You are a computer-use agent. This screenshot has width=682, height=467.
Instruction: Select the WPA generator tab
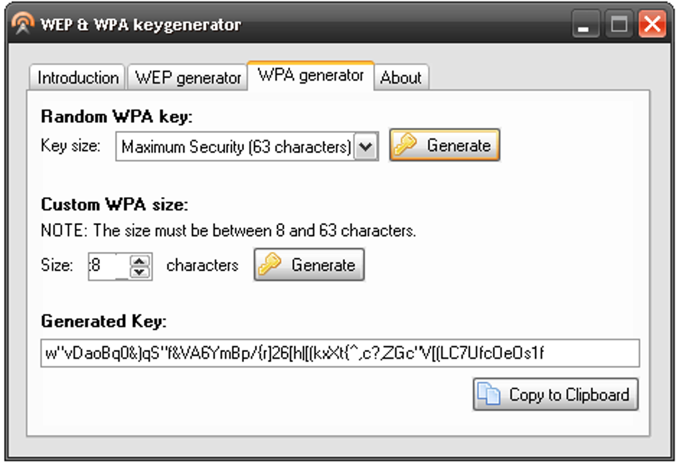311,75
